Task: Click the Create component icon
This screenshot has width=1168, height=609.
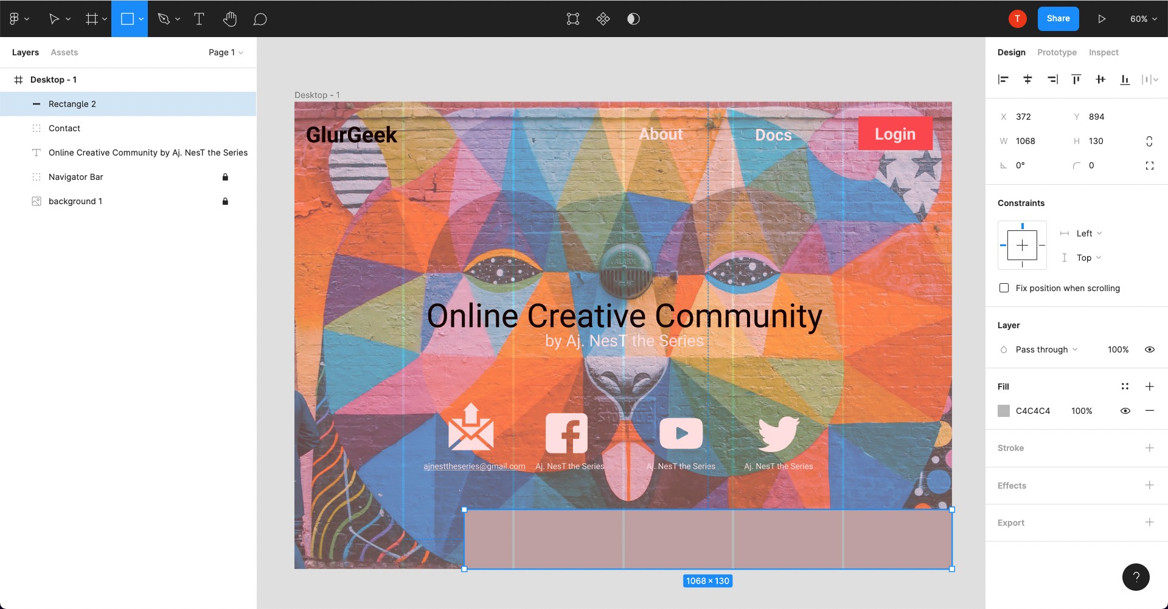Action: tap(603, 19)
